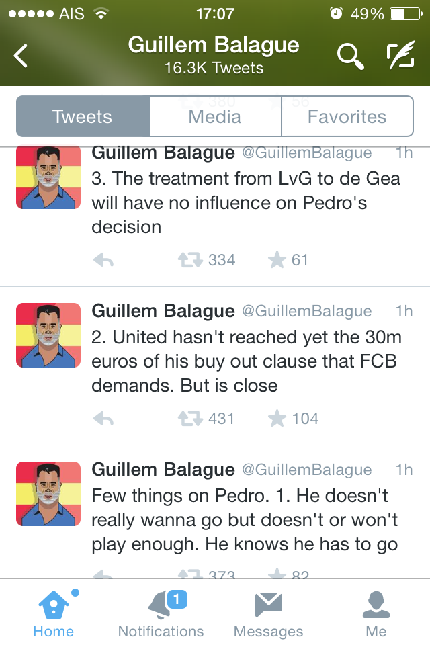430x645 pixels.
Task: Reply to the buy out clause tweet
Action: 103,419
